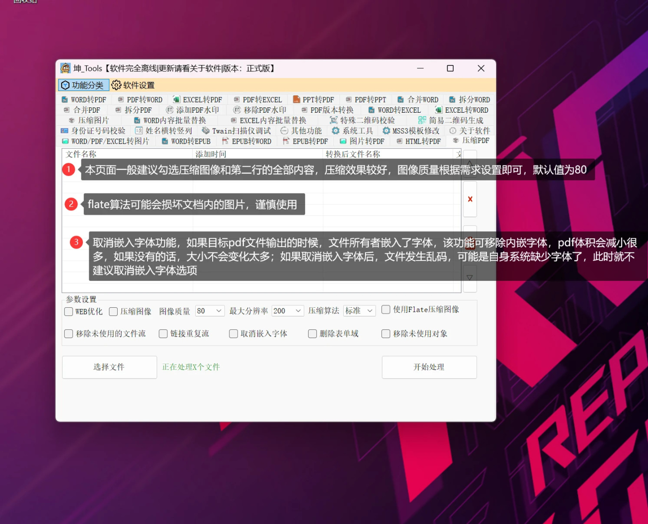Switch to EXCEL内容批量替换 tab

tap(268, 120)
